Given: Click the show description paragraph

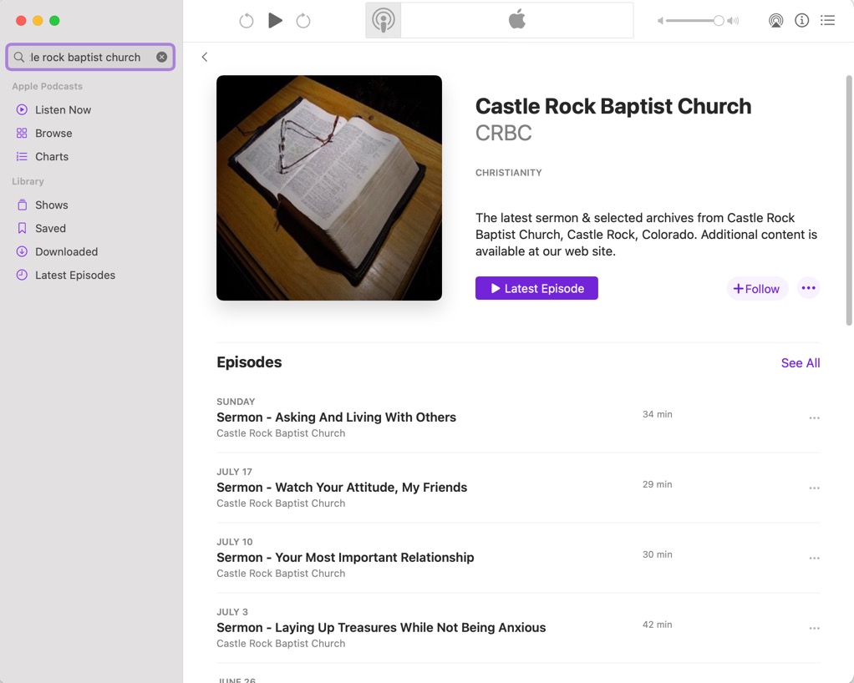Looking at the screenshot, I should click(x=647, y=235).
